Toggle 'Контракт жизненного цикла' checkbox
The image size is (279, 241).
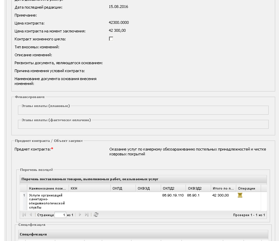(x=111, y=39)
